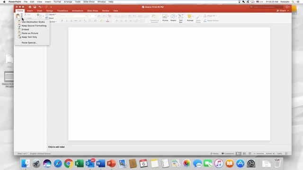Click the blank slide canvas
Viewport: 303px width, 170px height.
169,84
